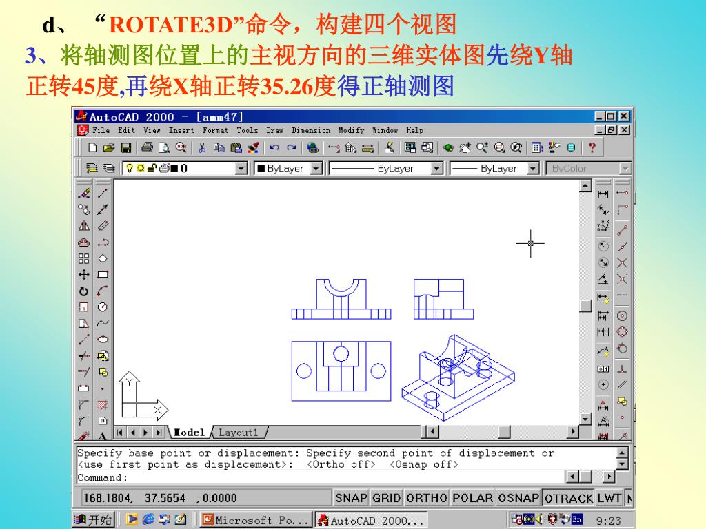This screenshot has width=706, height=529.
Task: Toggle OSNAP in status bar
Action: pyautogui.click(x=518, y=498)
